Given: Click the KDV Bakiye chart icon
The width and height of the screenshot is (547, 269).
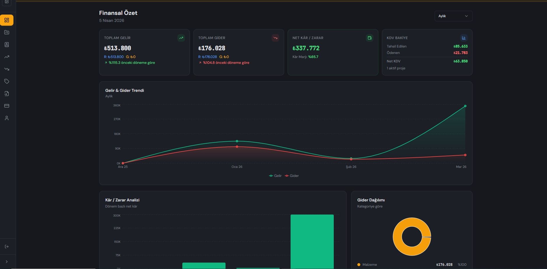Looking at the screenshot, I should 464,38.
